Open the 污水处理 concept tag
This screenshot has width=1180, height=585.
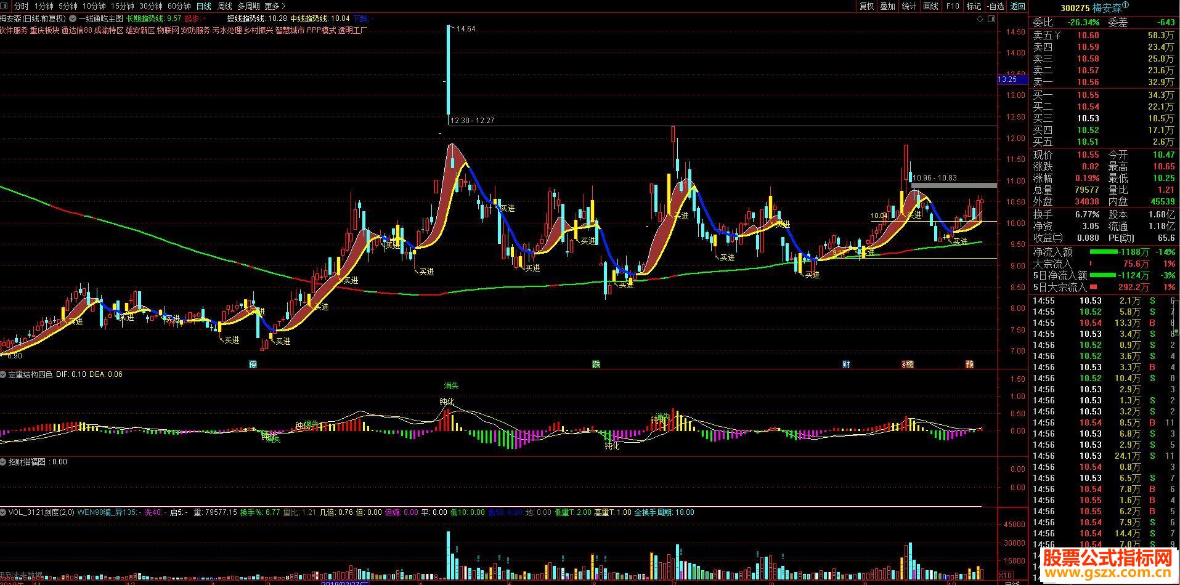pyautogui.click(x=227, y=30)
